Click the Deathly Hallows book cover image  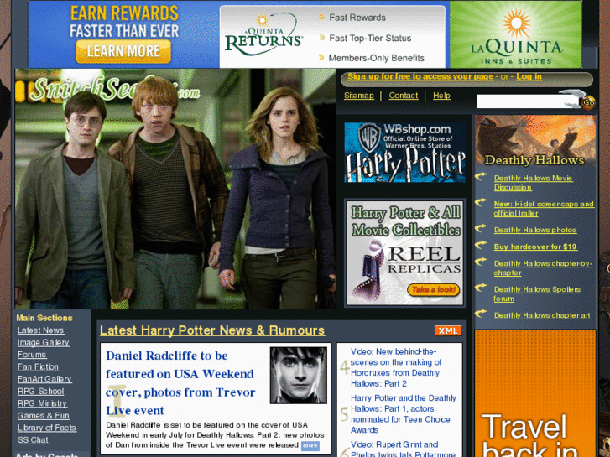coord(535,141)
